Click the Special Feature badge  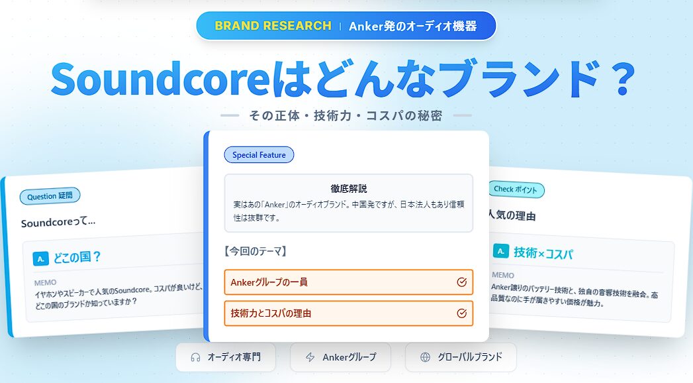[x=259, y=155]
